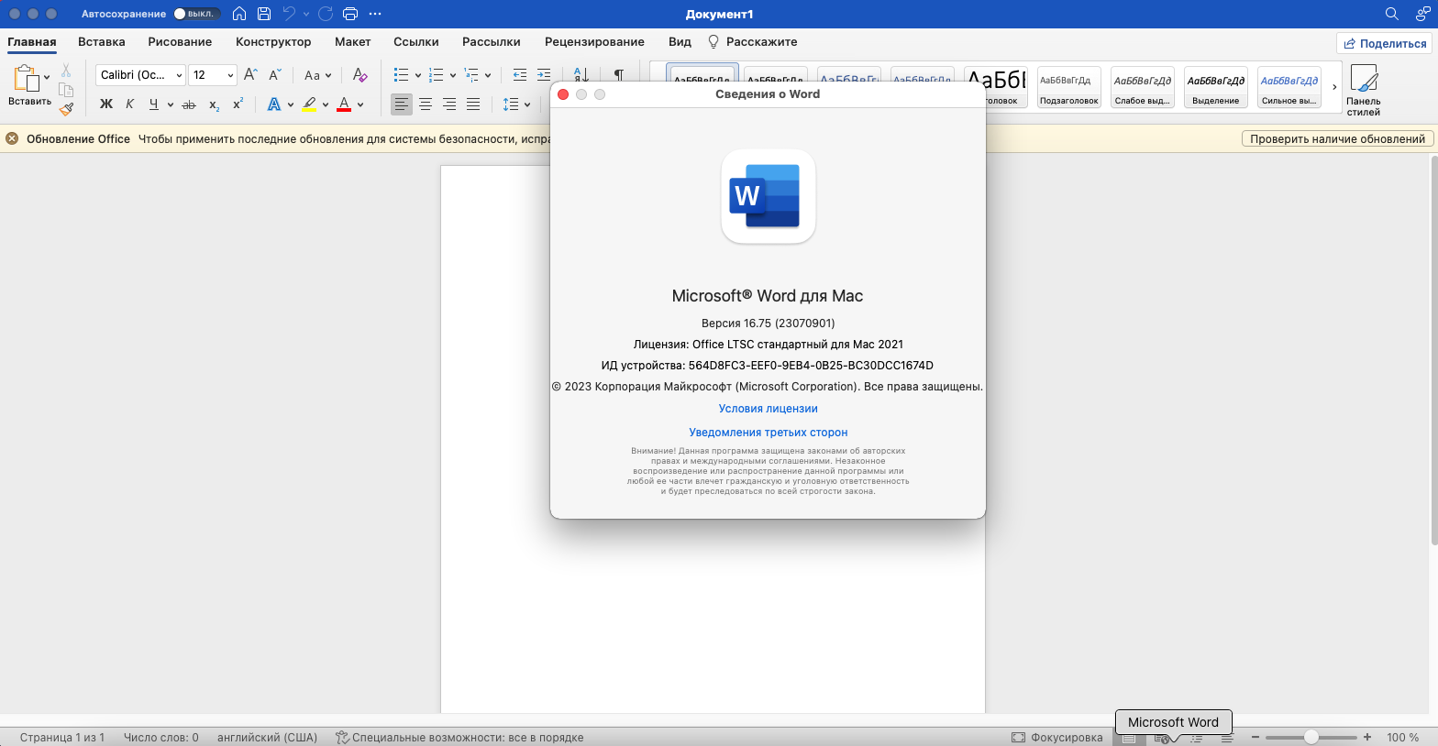Click the subscript x₂ icon
The height and width of the screenshot is (746, 1438).
(x=214, y=104)
